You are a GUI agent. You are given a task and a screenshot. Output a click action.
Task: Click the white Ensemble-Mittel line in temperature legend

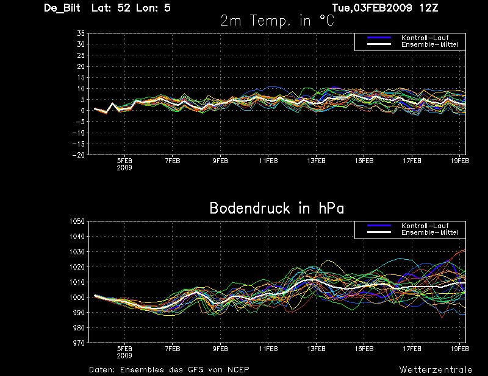click(x=379, y=44)
